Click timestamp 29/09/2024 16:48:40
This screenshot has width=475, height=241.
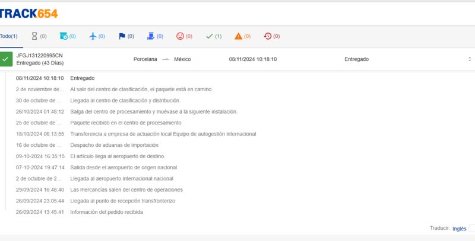click(x=40, y=189)
